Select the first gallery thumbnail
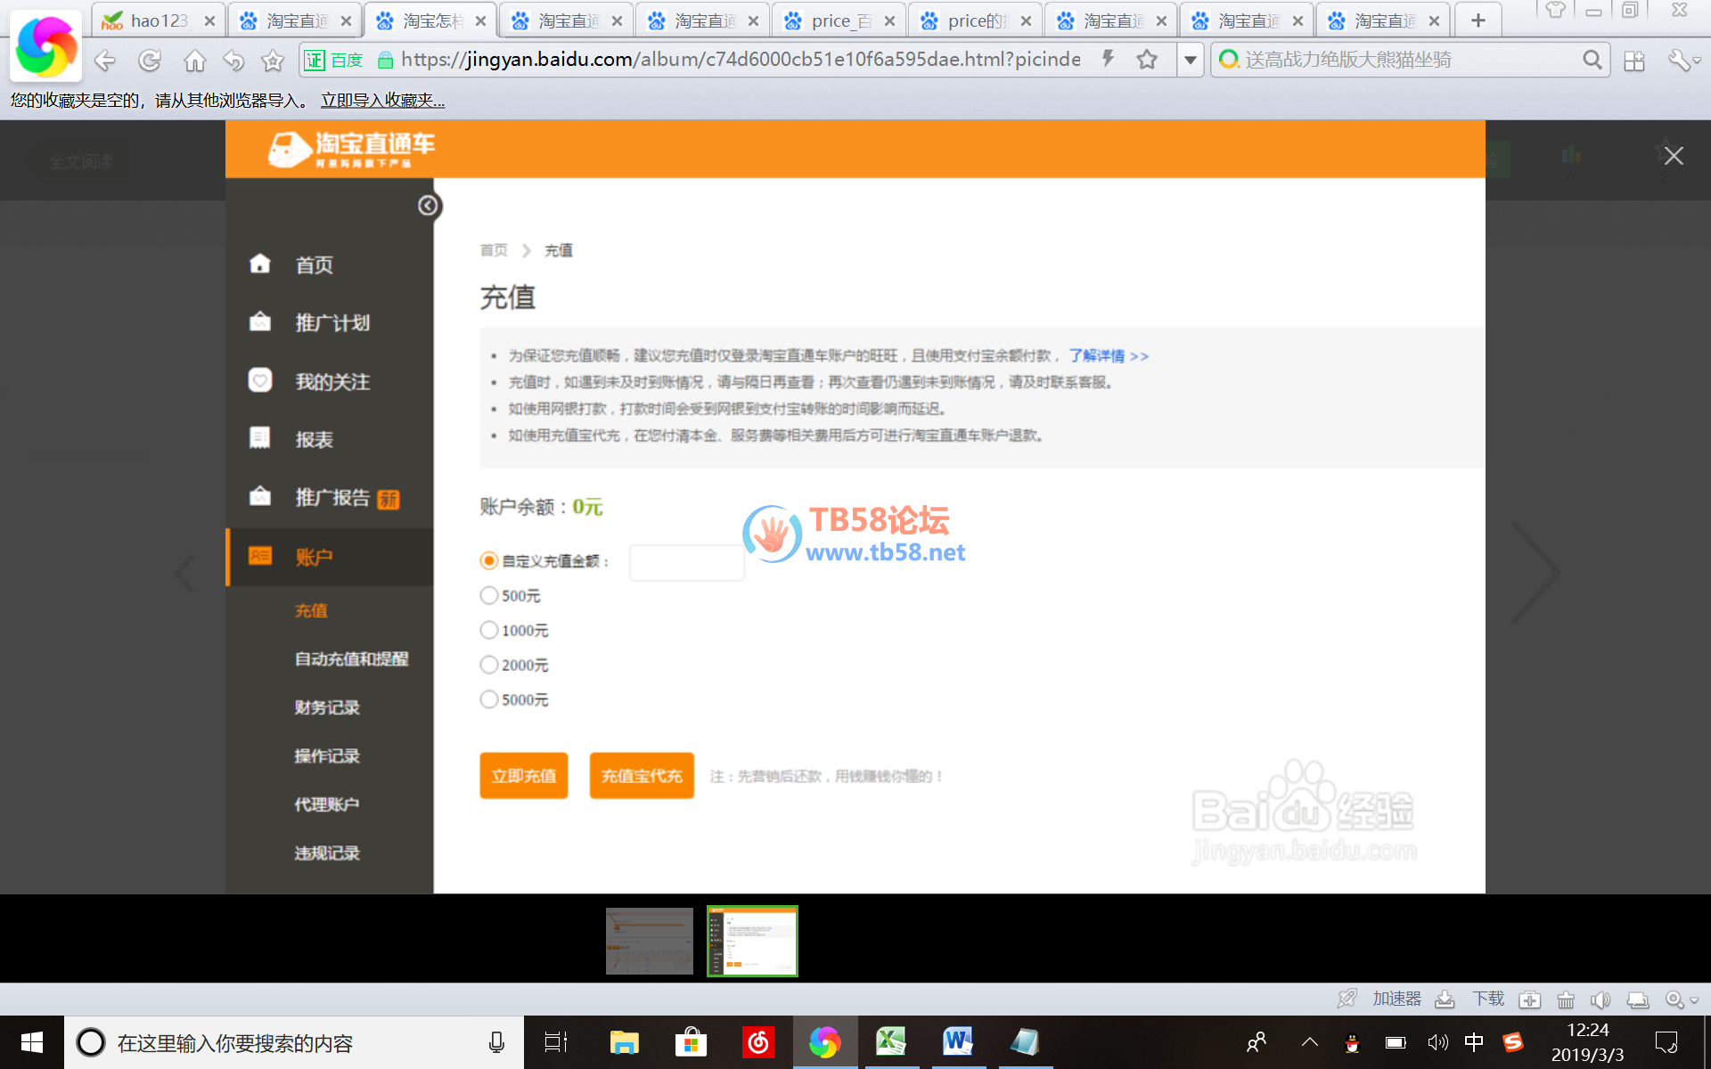 coord(649,941)
